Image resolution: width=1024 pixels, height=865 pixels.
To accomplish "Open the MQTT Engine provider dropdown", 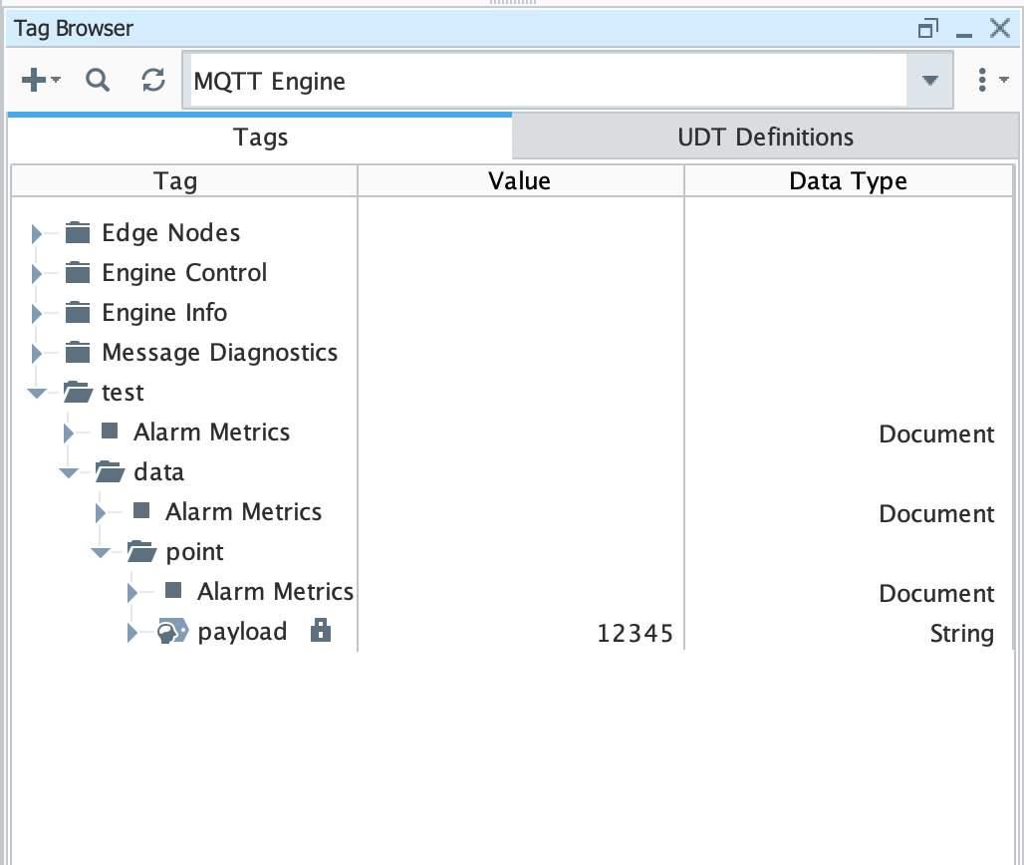I will click(x=929, y=81).
